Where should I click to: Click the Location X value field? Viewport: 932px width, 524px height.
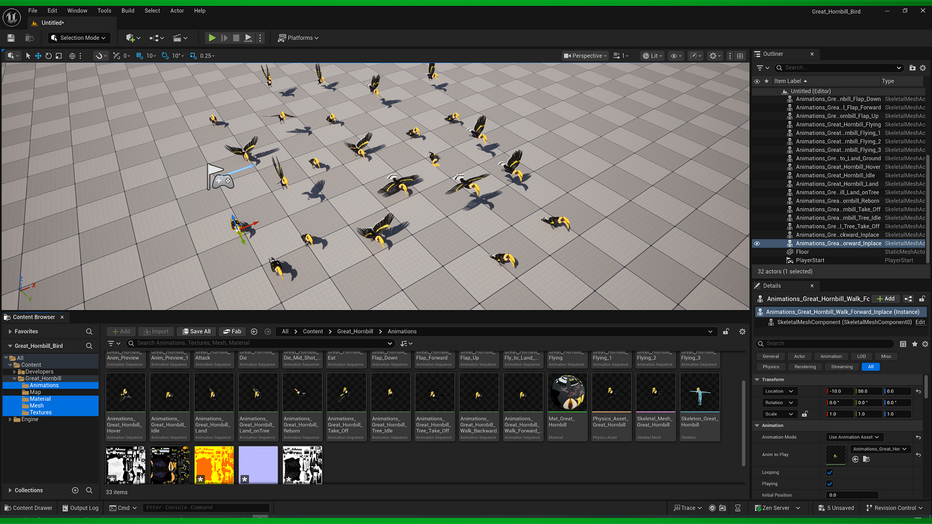[839, 392]
